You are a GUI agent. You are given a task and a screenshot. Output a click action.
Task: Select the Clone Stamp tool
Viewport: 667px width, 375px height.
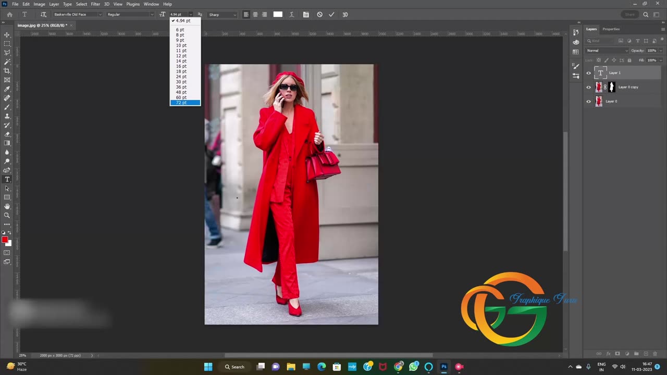[x=7, y=116]
